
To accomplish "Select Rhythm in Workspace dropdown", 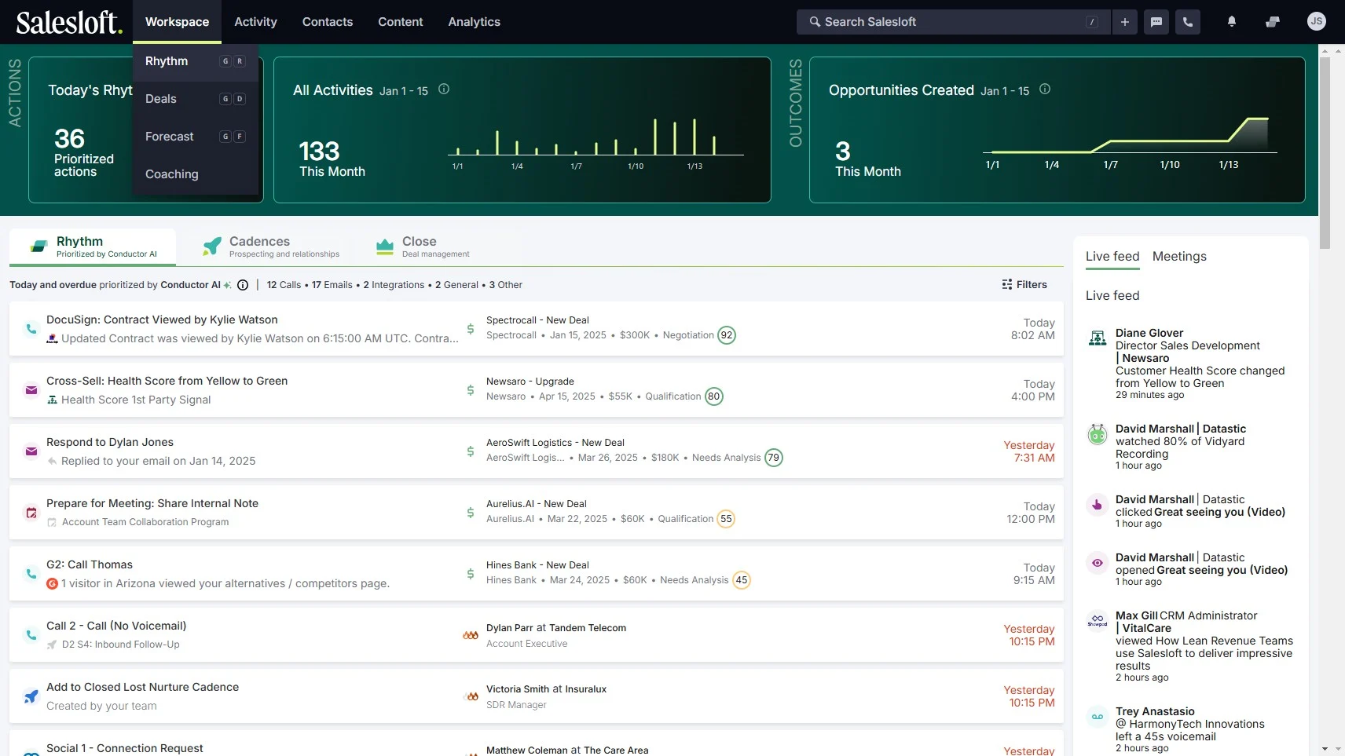I will 196,61.
